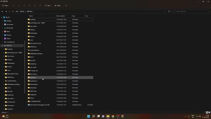Select the Logs folder in file list
The image size is (211, 119).
pyautogui.click(x=60, y=40)
